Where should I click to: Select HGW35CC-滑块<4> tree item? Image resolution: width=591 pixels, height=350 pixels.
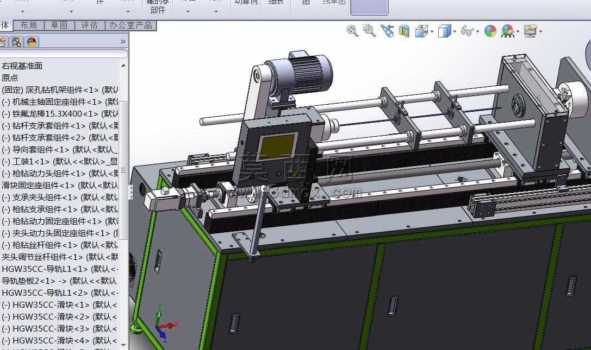60,341
